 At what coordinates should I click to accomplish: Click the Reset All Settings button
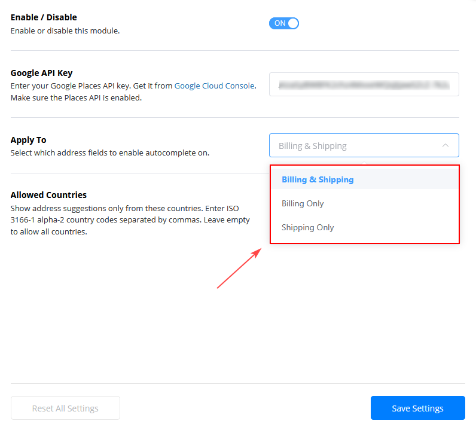pyautogui.click(x=65, y=408)
